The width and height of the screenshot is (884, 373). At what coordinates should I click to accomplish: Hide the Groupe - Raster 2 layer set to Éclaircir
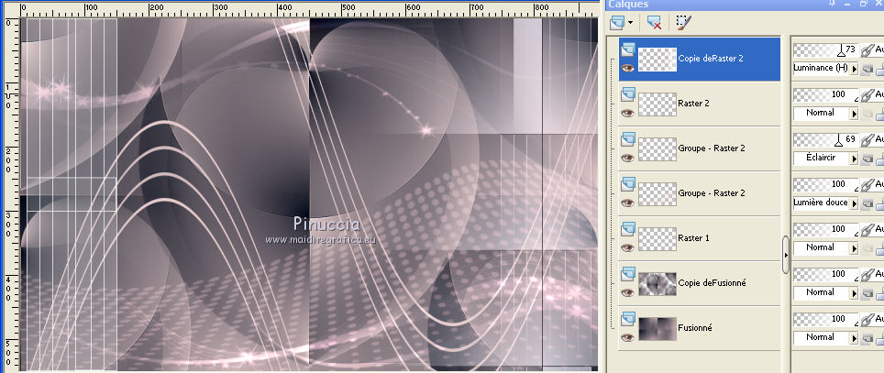point(627,158)
